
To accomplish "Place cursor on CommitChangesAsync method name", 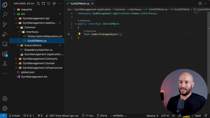I will [104, 34].
